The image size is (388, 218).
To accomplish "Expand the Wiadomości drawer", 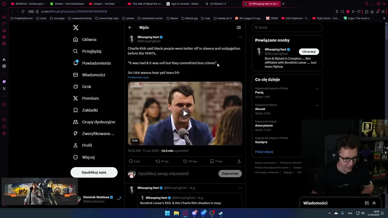I will coord(374,203).
